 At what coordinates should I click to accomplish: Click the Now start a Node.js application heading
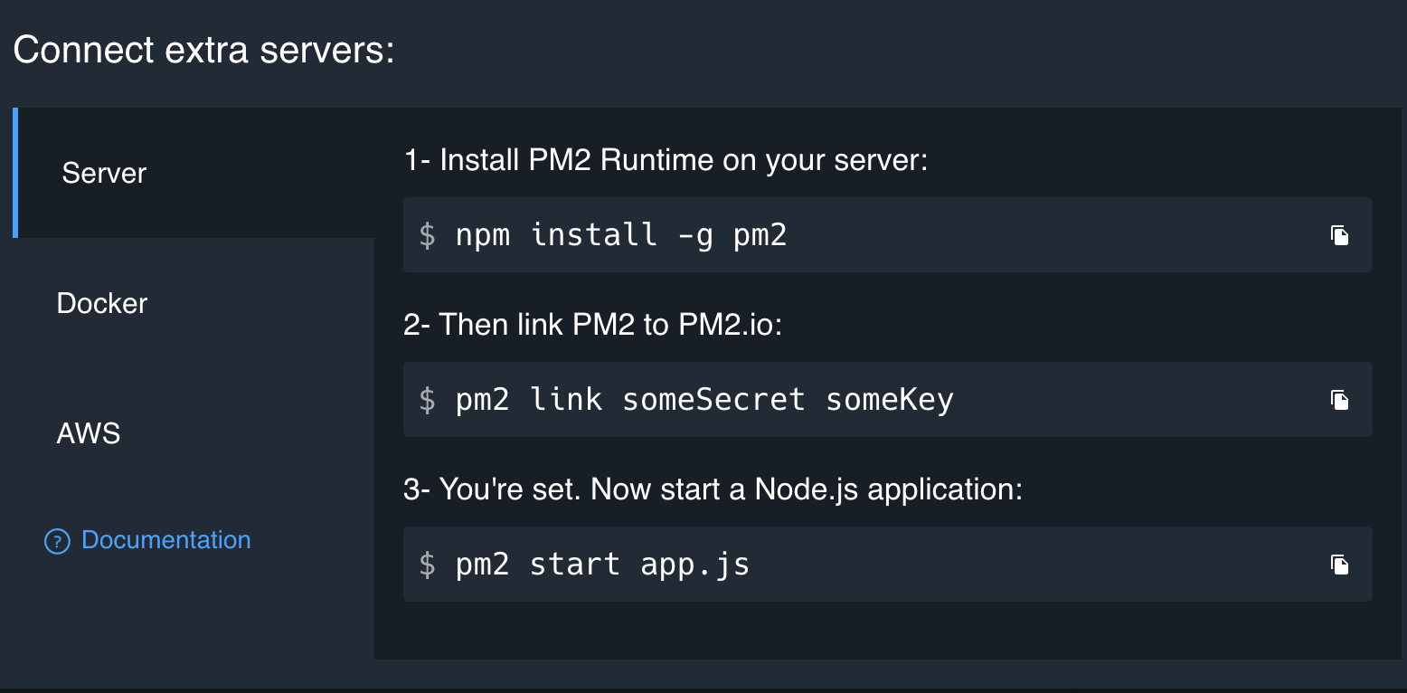[x=713, y=489]
